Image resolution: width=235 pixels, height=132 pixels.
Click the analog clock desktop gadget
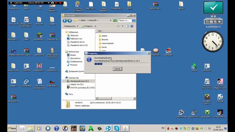pos(213,41)
